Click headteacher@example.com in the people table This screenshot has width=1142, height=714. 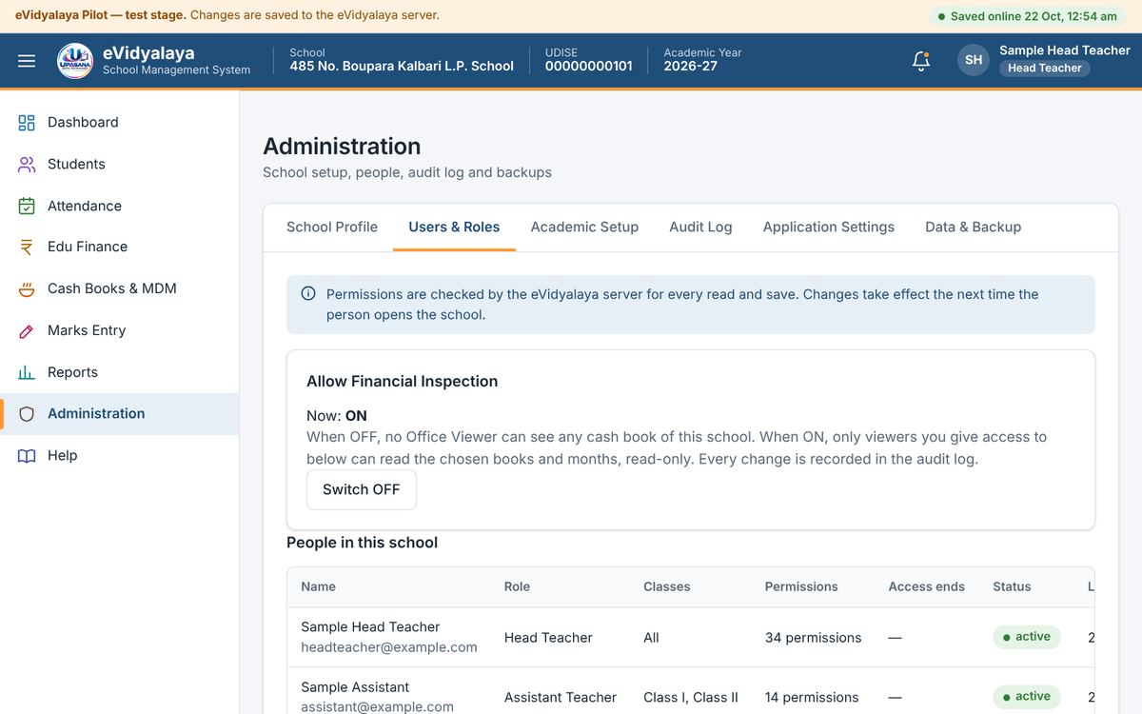(389, 647)
